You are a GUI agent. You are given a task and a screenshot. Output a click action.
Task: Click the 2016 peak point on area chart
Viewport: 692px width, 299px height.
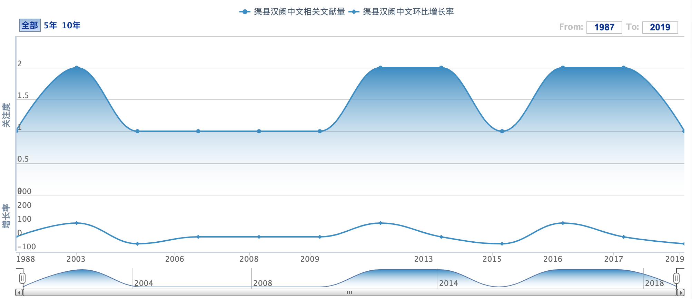pyautogui.click(x=563, y=68)
